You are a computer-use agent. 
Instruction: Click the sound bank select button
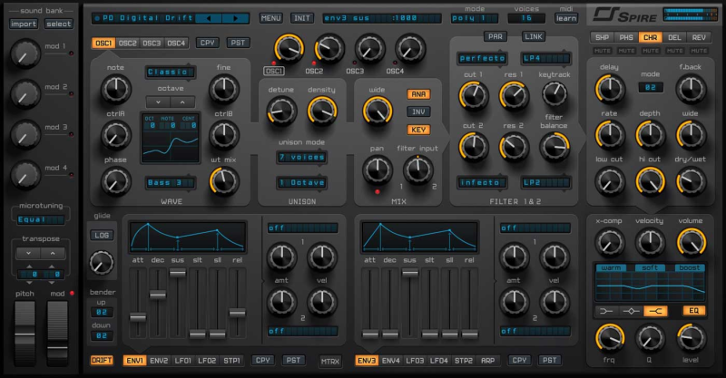coord(59,24)
